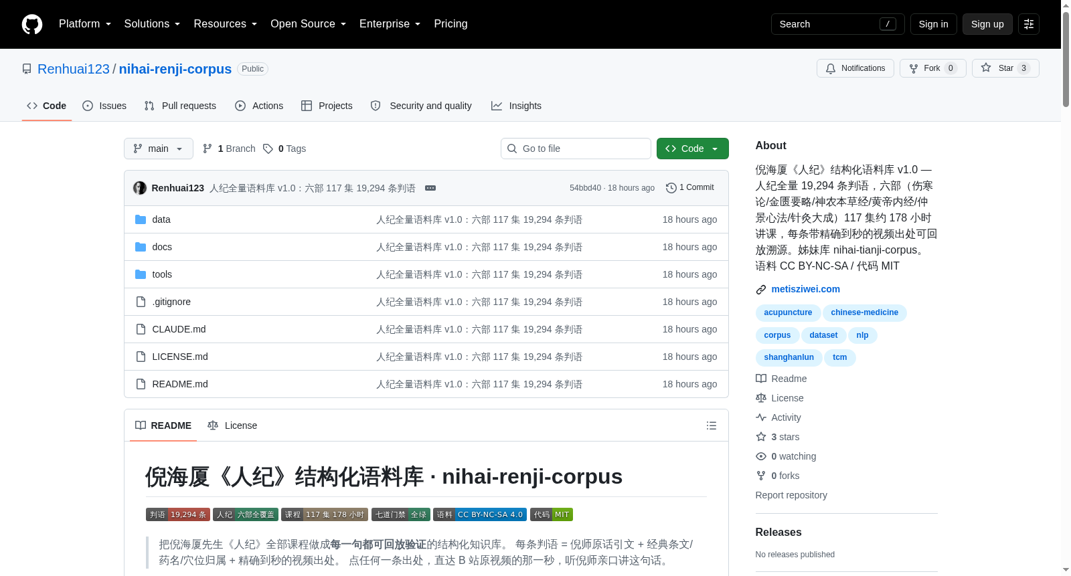Click the .gitignore file icon
This screenshot has height=576, width=1071.
click(141, 302)
